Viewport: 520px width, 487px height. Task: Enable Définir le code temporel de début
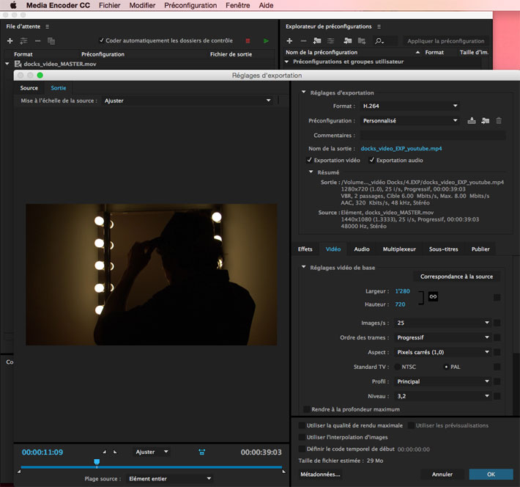click(302, 449)
